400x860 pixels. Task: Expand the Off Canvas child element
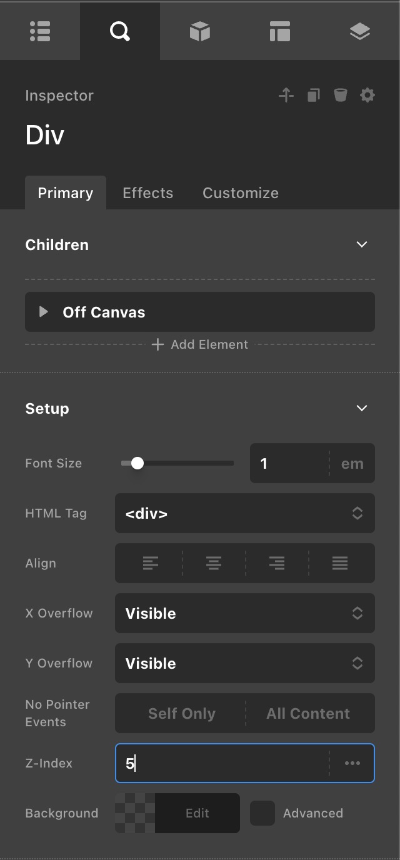44,311
